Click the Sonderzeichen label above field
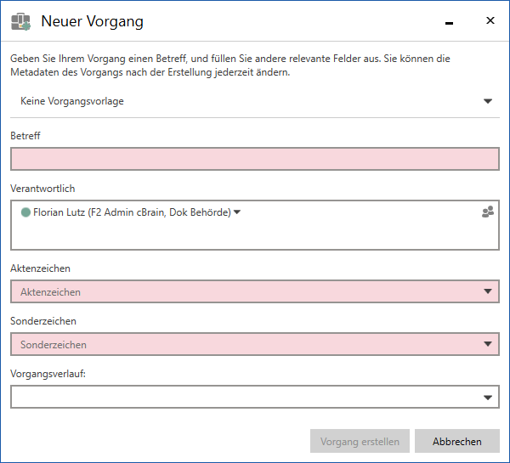Image resolution: width=510 pixels, height=463 pixels. click(x=43, y=321)
